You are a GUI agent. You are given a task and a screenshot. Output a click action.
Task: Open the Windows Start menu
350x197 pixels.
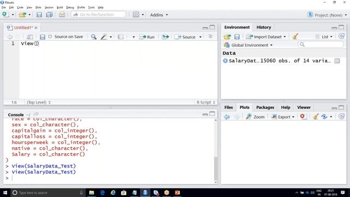tap(5, 193)
